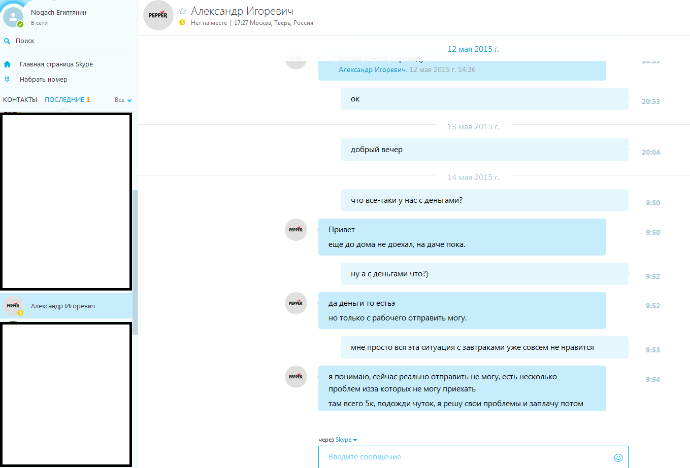Click the PEPPER avatar in conversation header

[x=158, y=15]
